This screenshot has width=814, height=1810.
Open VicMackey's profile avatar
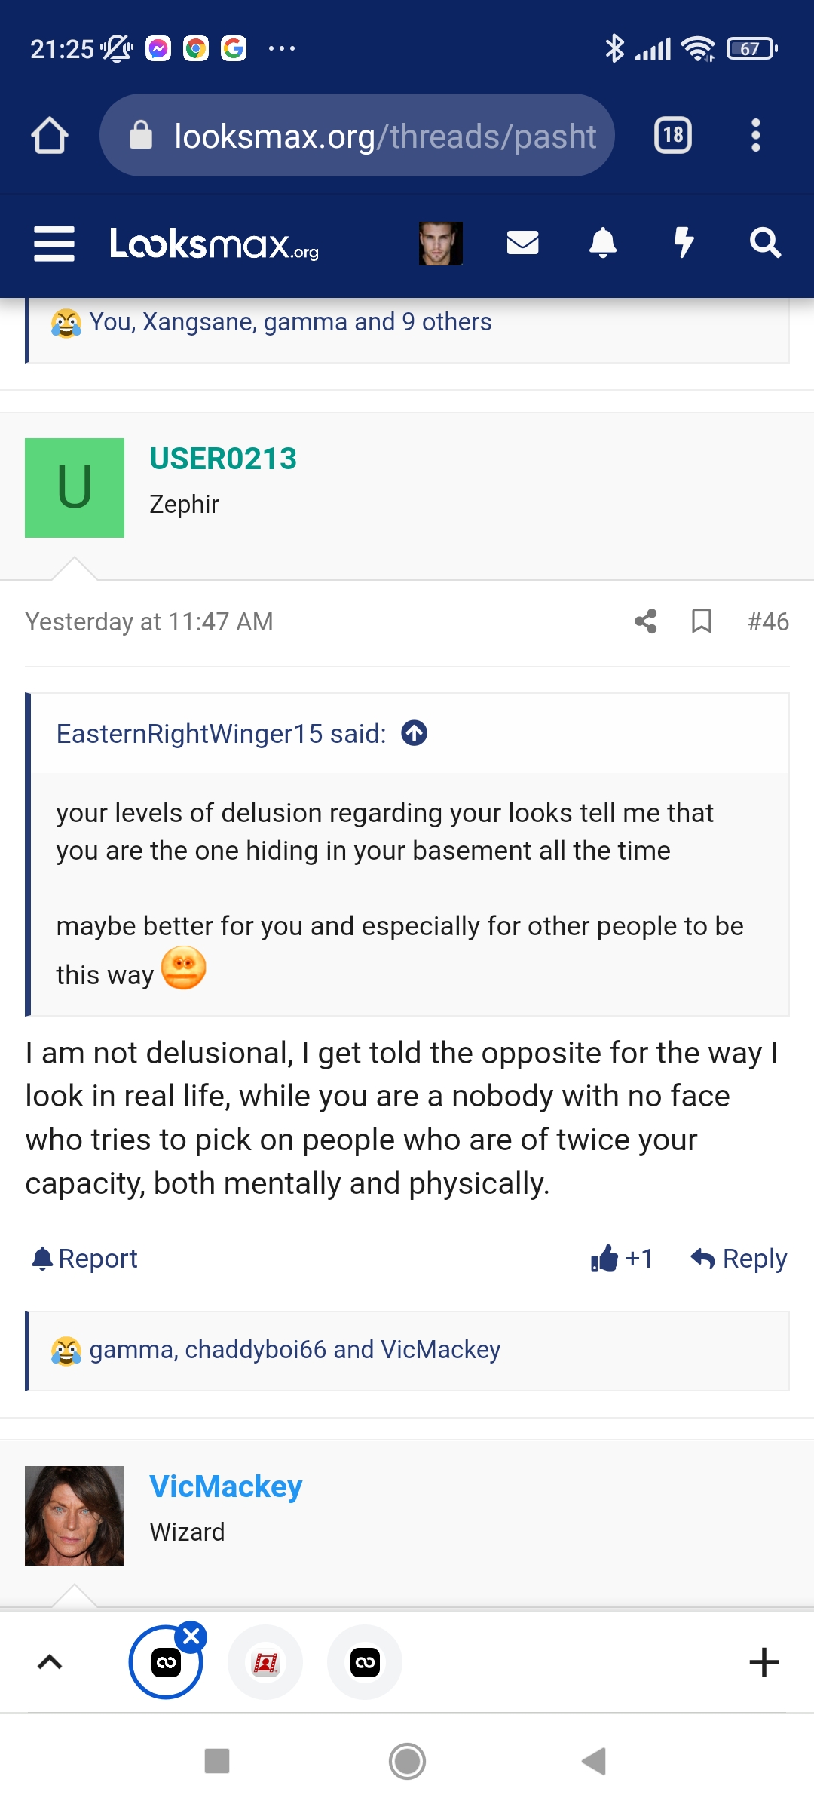click(75, 1516)
